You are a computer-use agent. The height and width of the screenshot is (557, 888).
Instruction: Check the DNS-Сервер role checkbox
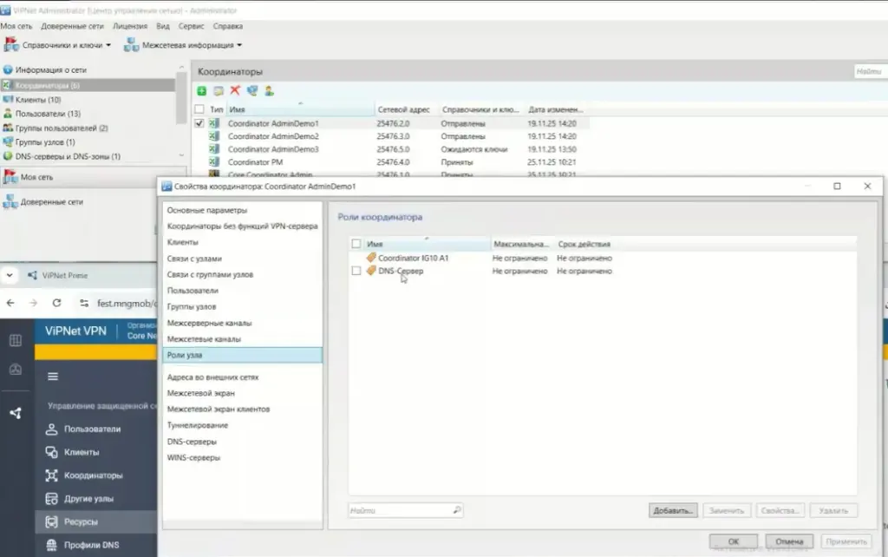pyautogui.click(x=356, y=271)
